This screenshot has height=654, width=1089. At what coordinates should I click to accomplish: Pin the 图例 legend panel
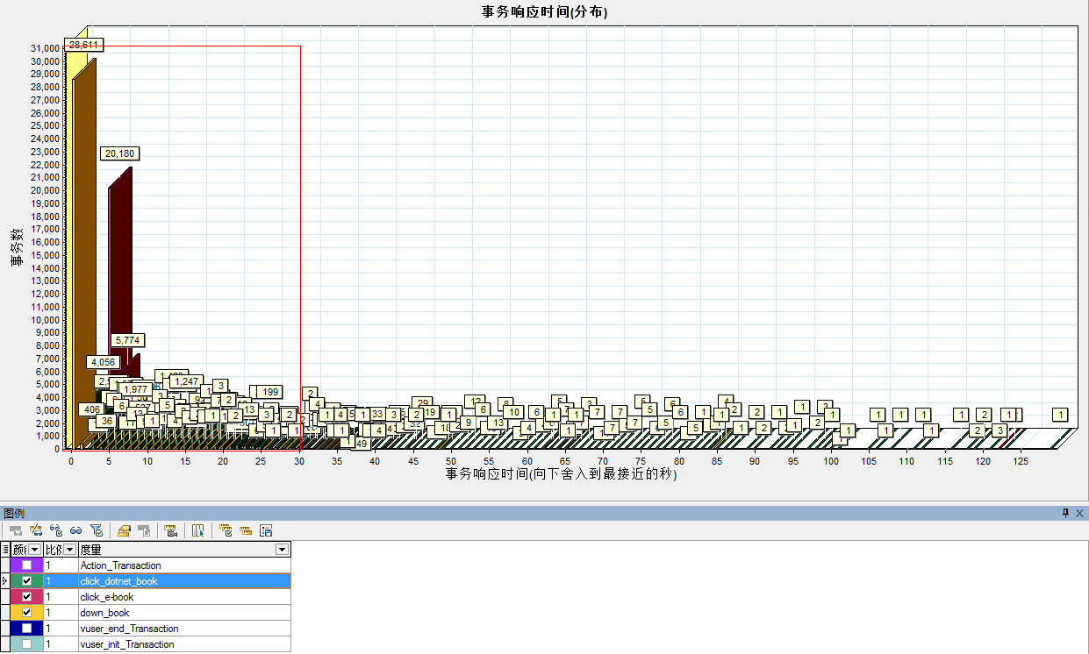point(1065,513)
